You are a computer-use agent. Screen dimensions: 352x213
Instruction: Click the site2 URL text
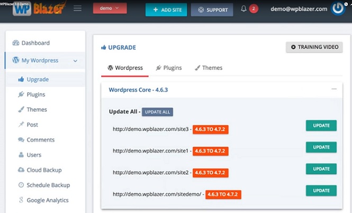click(151, 173)
